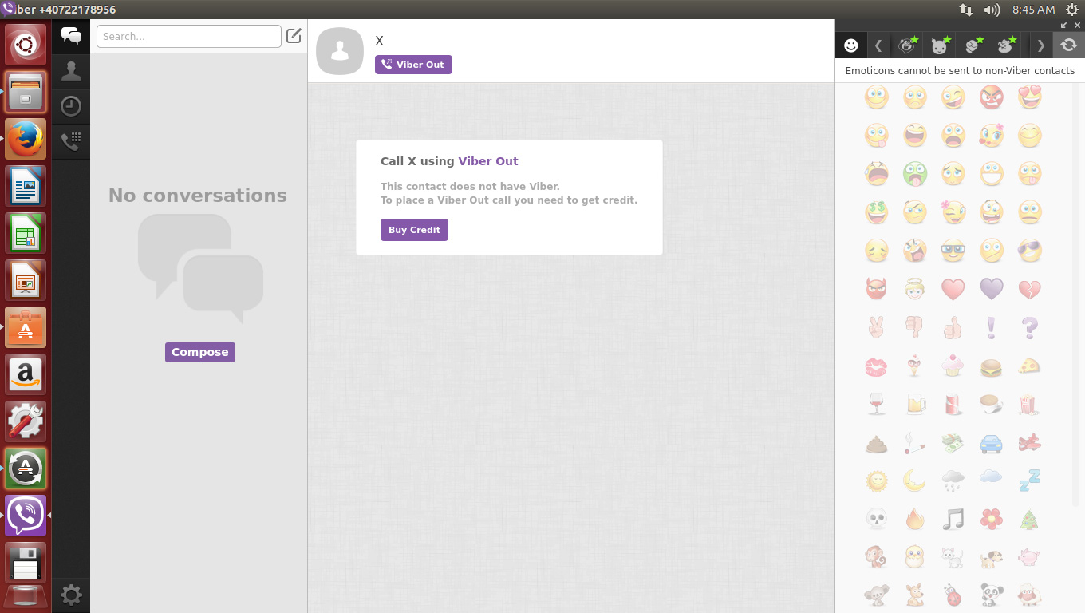
Task: Pick the thumbs up emoticon
Action: pos(953,327)
